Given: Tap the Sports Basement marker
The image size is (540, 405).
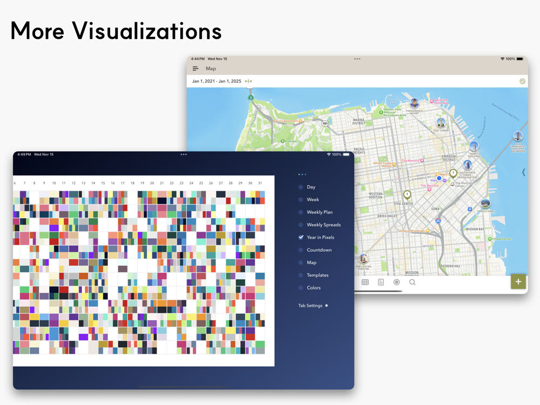Looking at the screenshot, I should [x=300, y=121].
